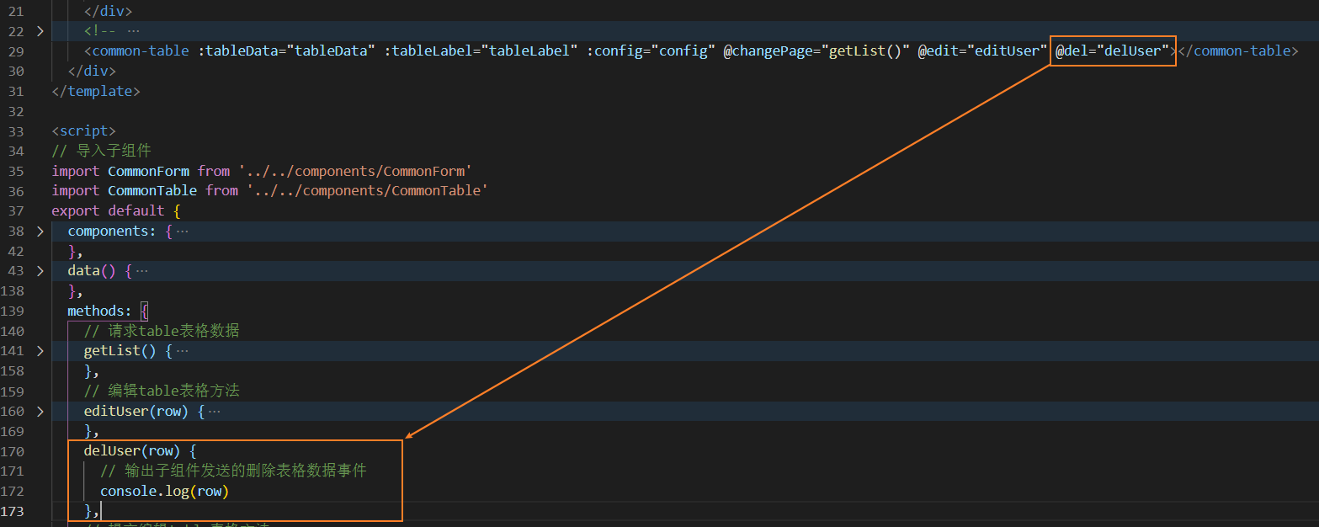This screenshot has height=527, width=1319.
Task: Click the ellipsis after 'components: {'
Action: 183,232
